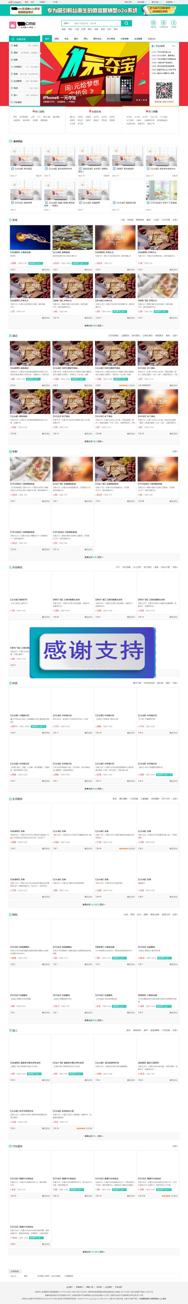Click the 酒店 section heading icon above the deals
This screenshot has width=188, height=1304.
[11, 336]
